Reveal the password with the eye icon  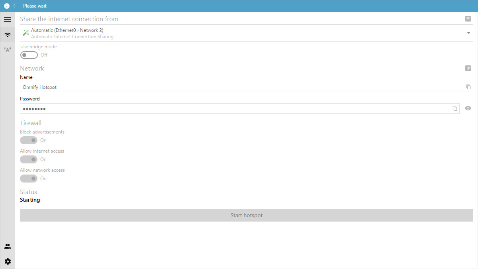tap(468, 108)
